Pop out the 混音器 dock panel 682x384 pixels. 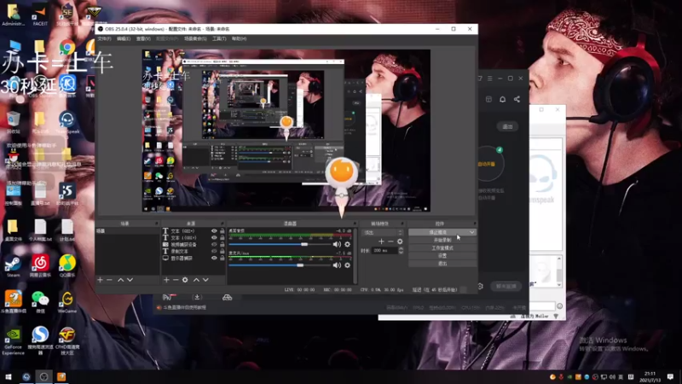point(355,224)
